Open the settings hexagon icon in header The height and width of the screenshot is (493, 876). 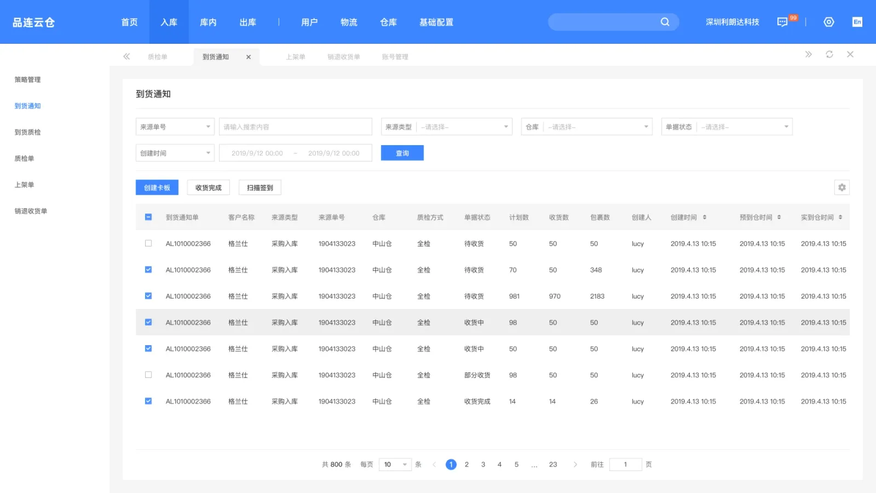[829, 22]
